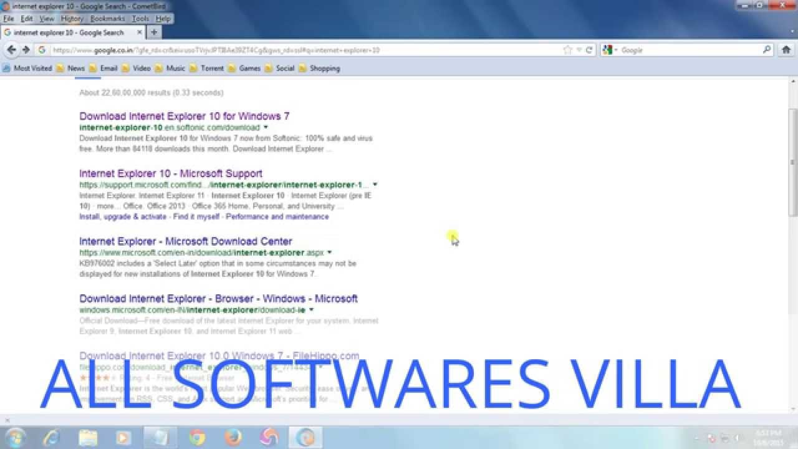
Task: Launch Internet Explorer from the taskbar
Action: tap(53, 437)
